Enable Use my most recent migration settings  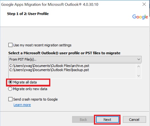pyautogui.click(x=10, y=45)
